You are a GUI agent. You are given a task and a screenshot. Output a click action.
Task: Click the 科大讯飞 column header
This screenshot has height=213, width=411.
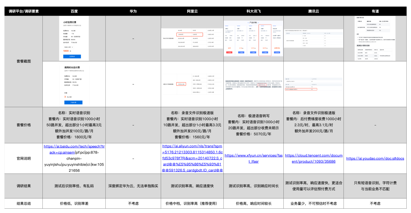coord(254,11)
